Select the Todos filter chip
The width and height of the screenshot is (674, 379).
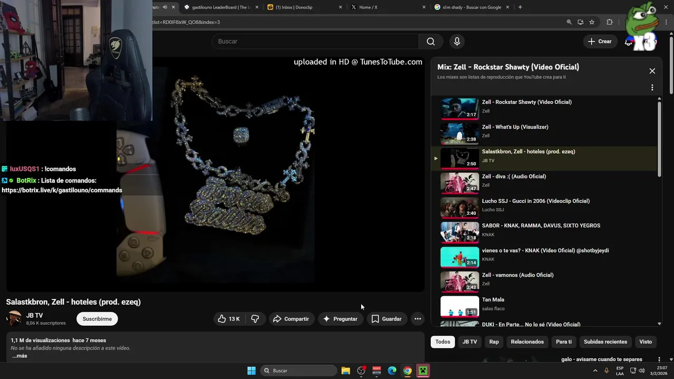click(x=443, y=342)
